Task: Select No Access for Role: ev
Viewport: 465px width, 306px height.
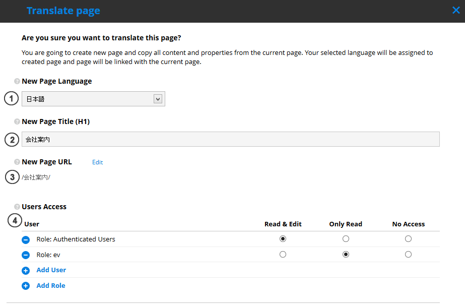Action: tap(409, 255)
